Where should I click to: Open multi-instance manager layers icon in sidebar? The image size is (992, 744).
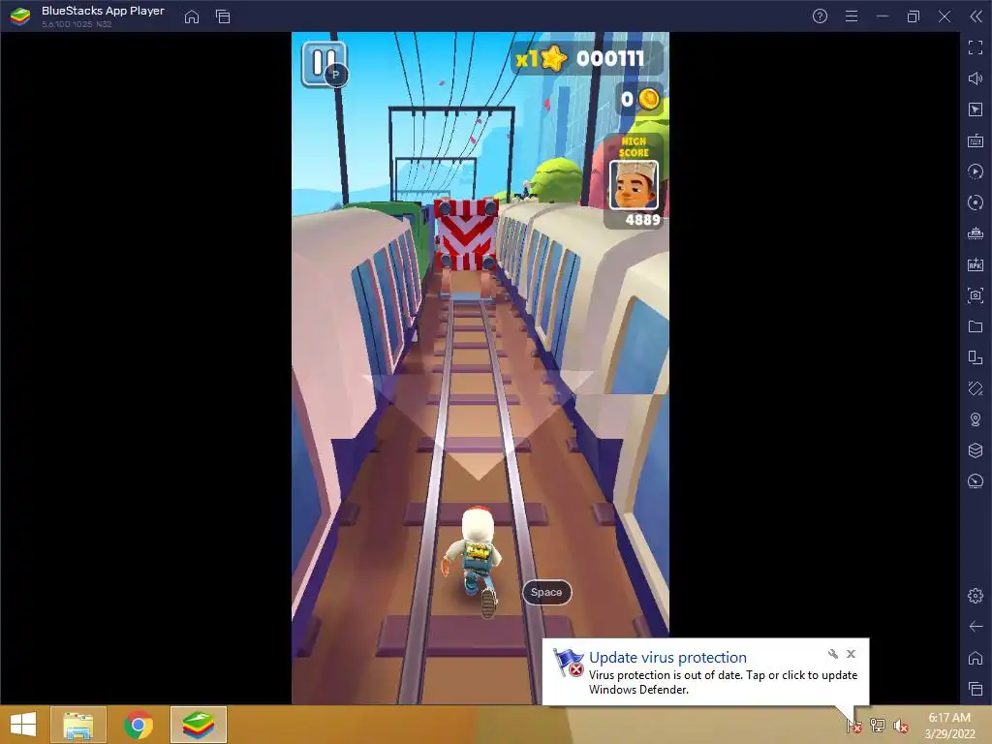coord(975,450)
